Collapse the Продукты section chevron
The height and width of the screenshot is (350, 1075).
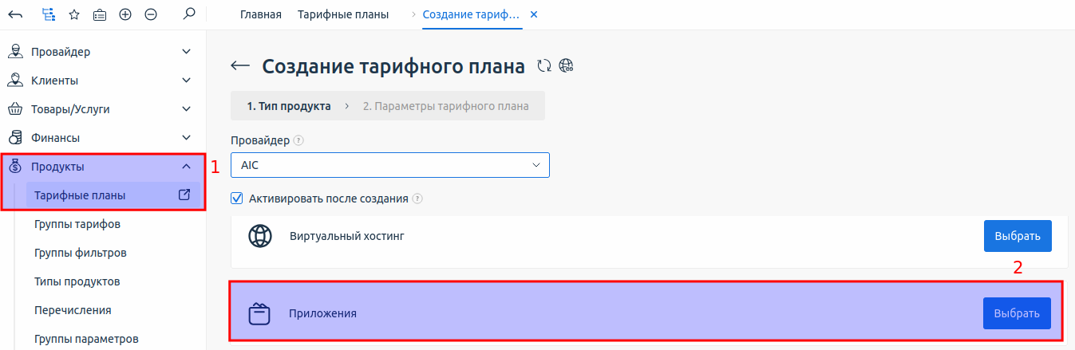click(x=187, y=167)
